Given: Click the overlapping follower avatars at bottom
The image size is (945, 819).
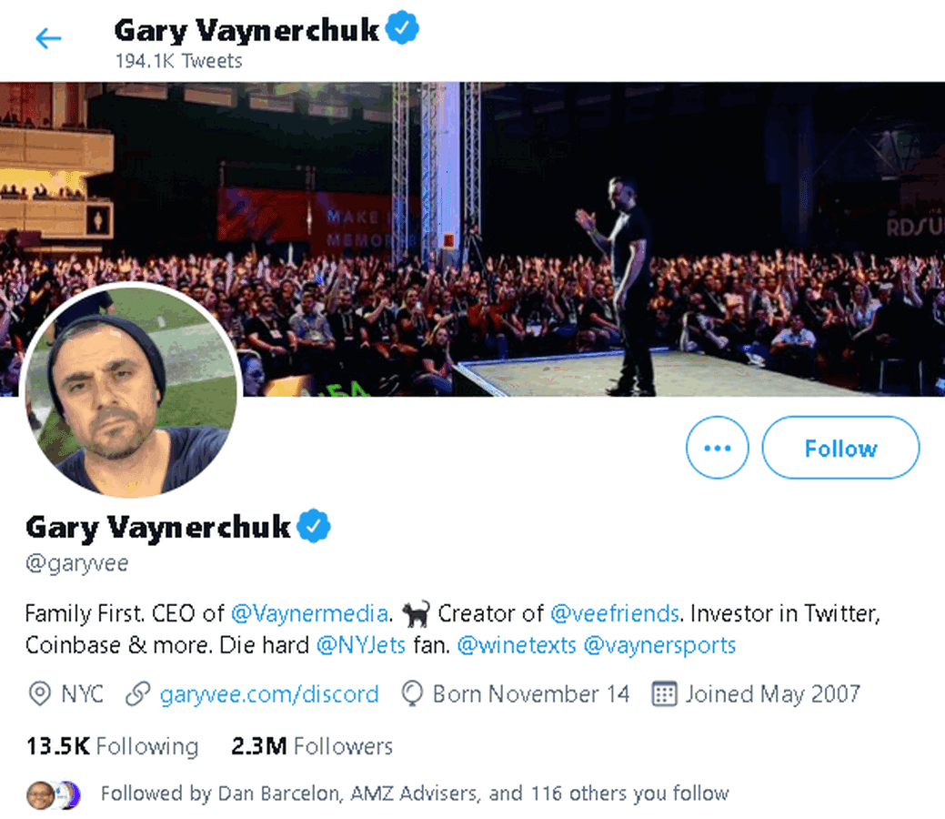Looking at the screenshot, I should 52,793.
